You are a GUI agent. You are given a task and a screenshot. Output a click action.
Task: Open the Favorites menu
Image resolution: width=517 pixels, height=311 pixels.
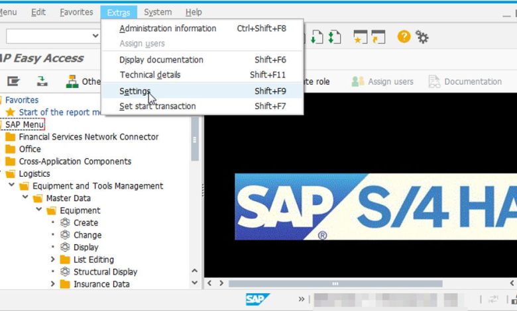point(76,12)
